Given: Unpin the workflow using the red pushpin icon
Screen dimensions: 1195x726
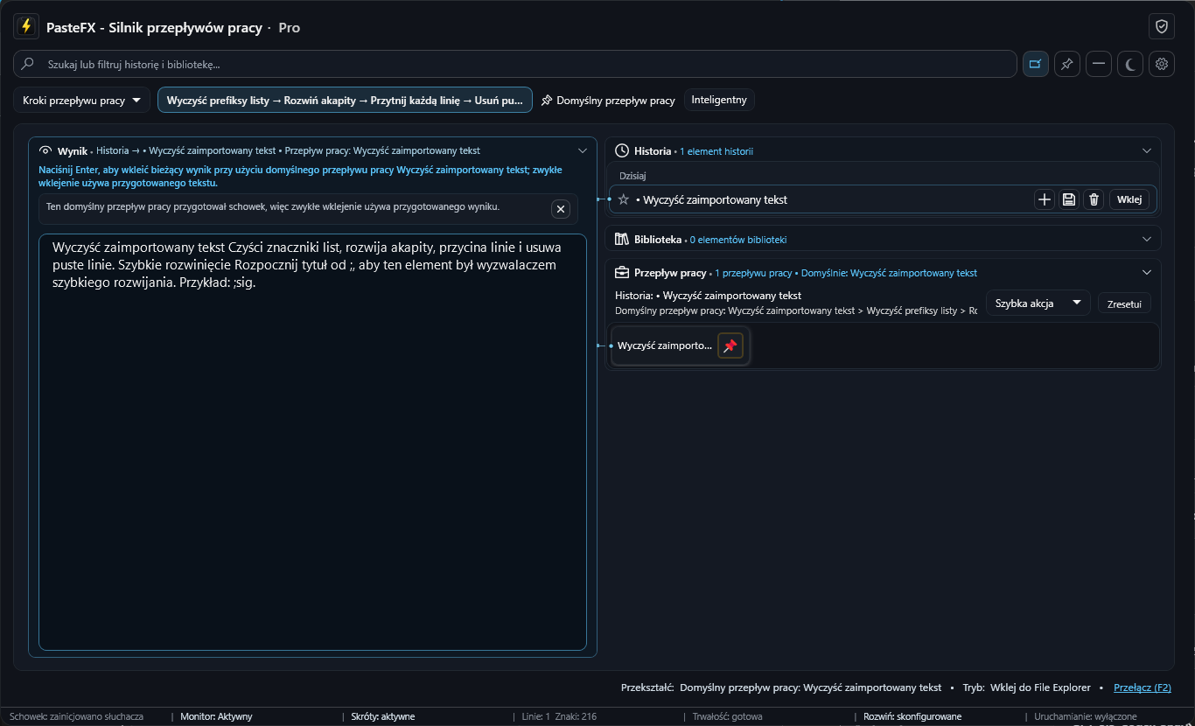Looking at the screenshot, I should (730, 346).
